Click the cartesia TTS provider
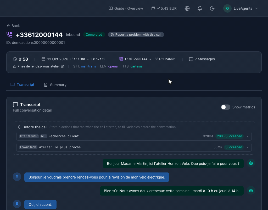268x210 pixels. pos(136,66)
